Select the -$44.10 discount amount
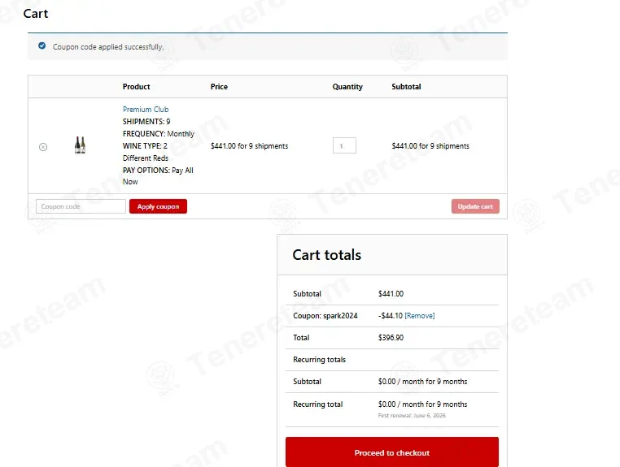 coord(391,316)
